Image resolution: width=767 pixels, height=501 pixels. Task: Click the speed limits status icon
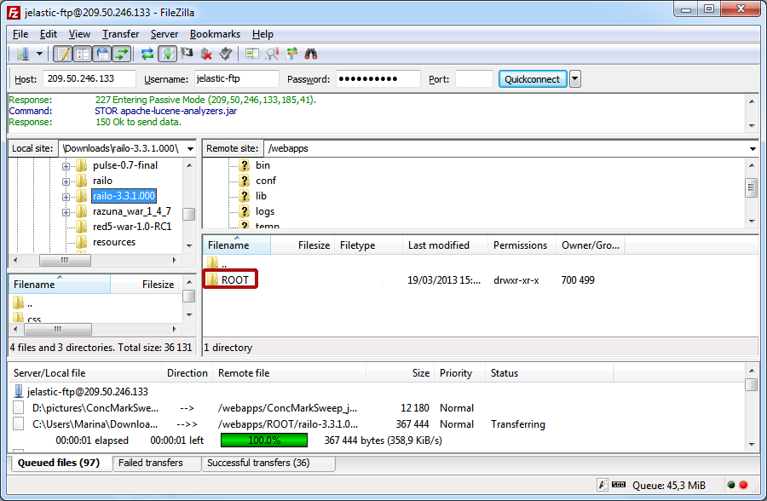[x=619, y=485]
